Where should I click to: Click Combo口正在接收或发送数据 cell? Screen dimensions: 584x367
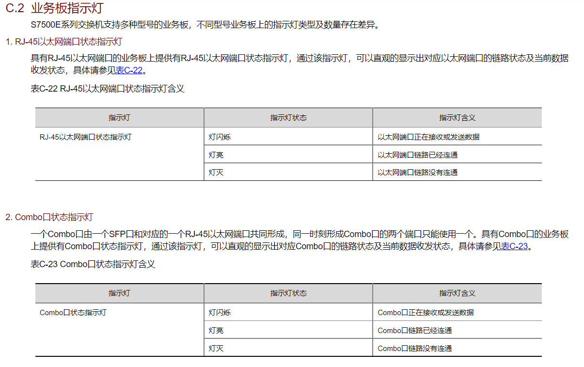point(457,312)
